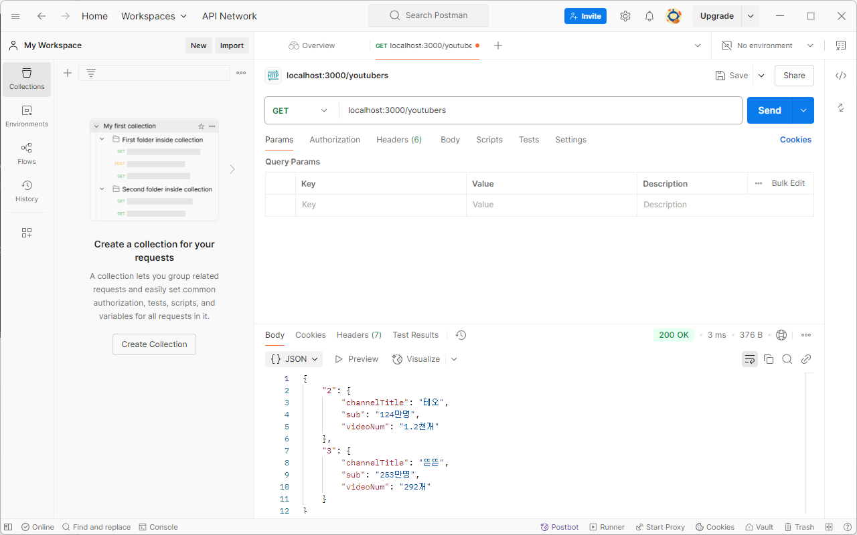Screen dimensions: 857x535
Task: Open Find and replace
Action: [x=96, y=527]
